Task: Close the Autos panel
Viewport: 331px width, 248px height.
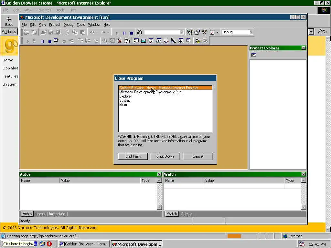Action: click(x=159, y=174)
